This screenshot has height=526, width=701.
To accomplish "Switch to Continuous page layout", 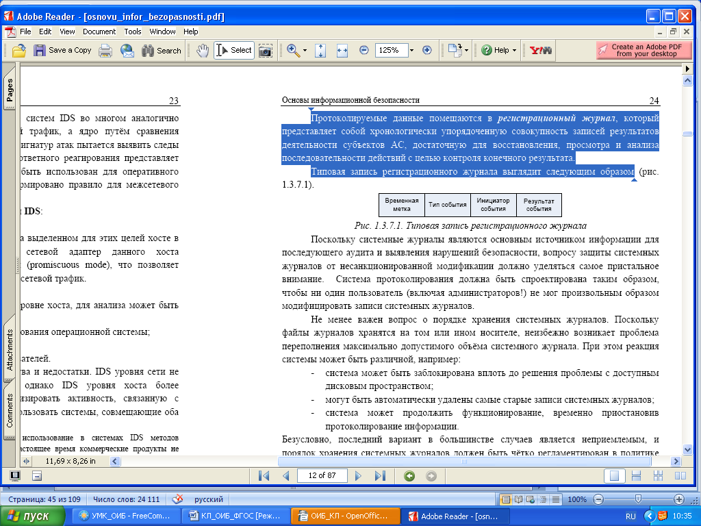I will click(x=636, y=476).
